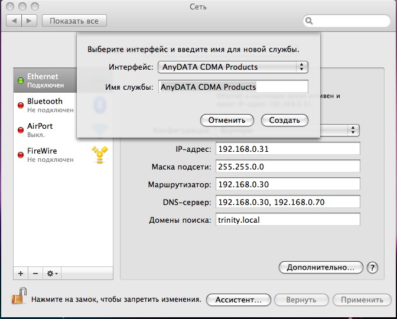Screen dimensions: 397x319
Task: Select Bluetooth service in the list
Action: tap(44, 105)
